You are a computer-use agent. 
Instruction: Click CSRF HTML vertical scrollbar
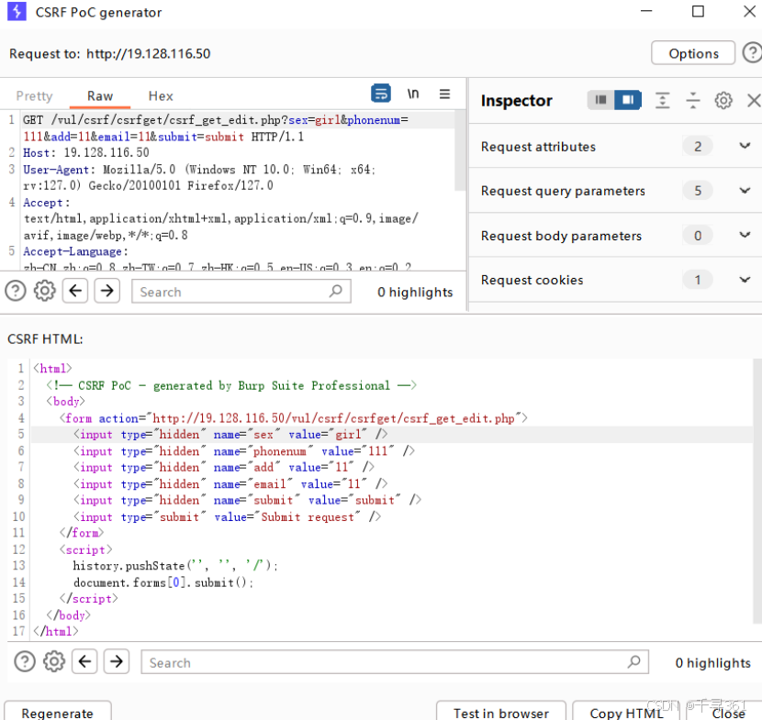coord(757,491)
